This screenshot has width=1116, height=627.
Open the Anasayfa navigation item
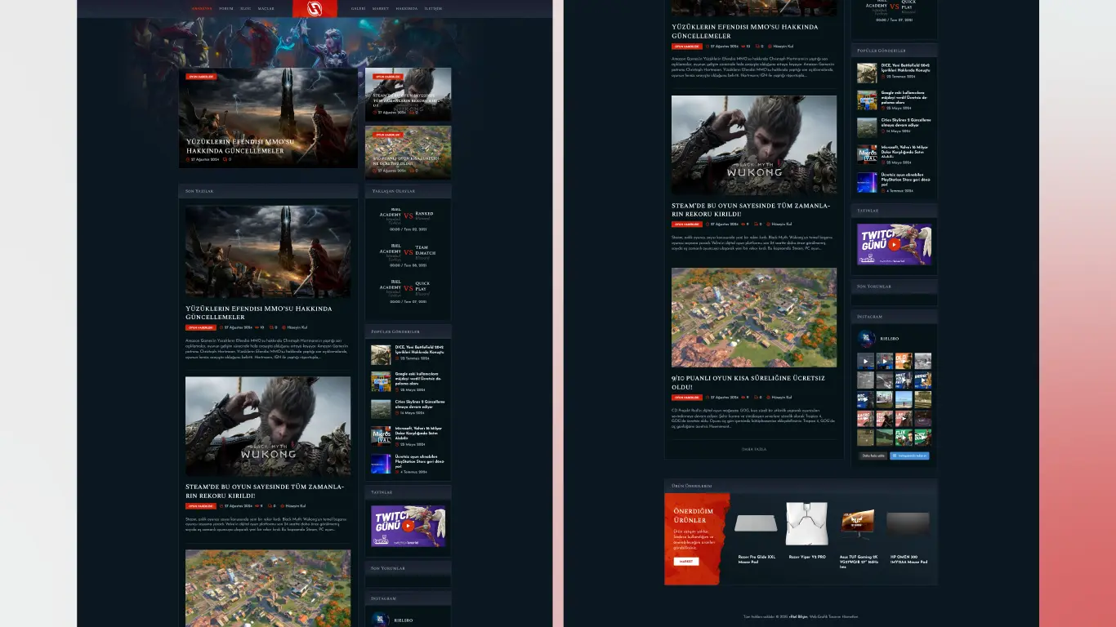[x=202, y=8]
